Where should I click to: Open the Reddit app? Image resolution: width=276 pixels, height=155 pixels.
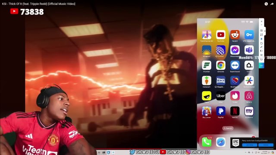click(x=235, y=34)
